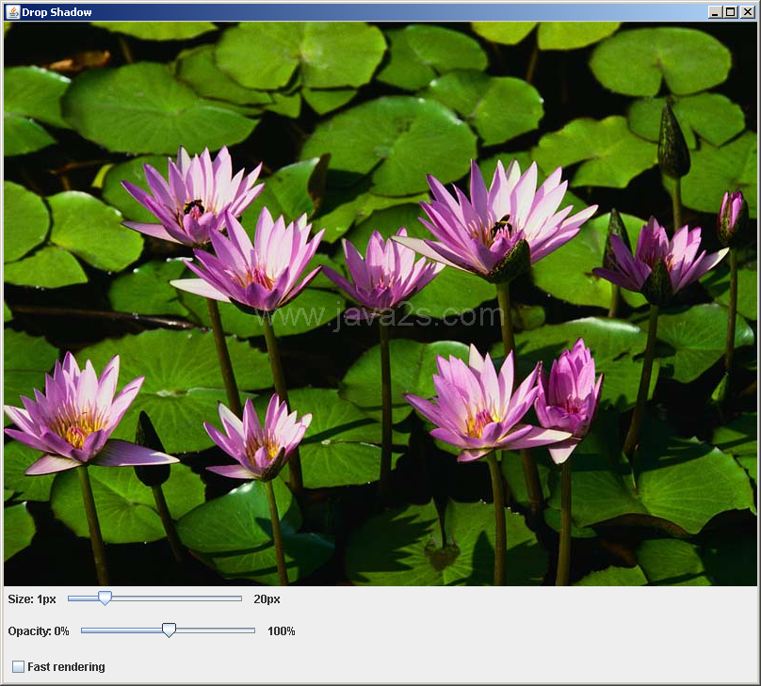Minimize the Drop Shadow window
The height and width of the screenshot is (686, 761).
pyautogui.click(x=714, y=12)
